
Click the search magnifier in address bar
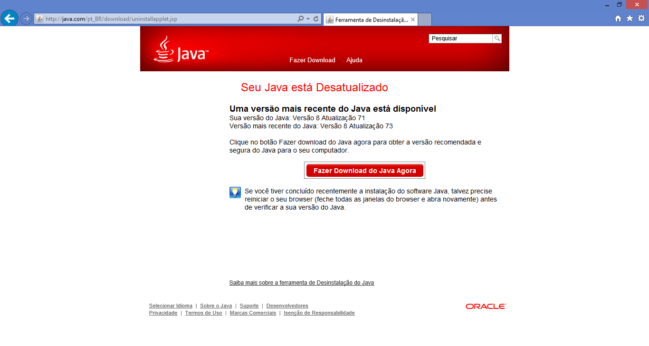click(300, 19)
